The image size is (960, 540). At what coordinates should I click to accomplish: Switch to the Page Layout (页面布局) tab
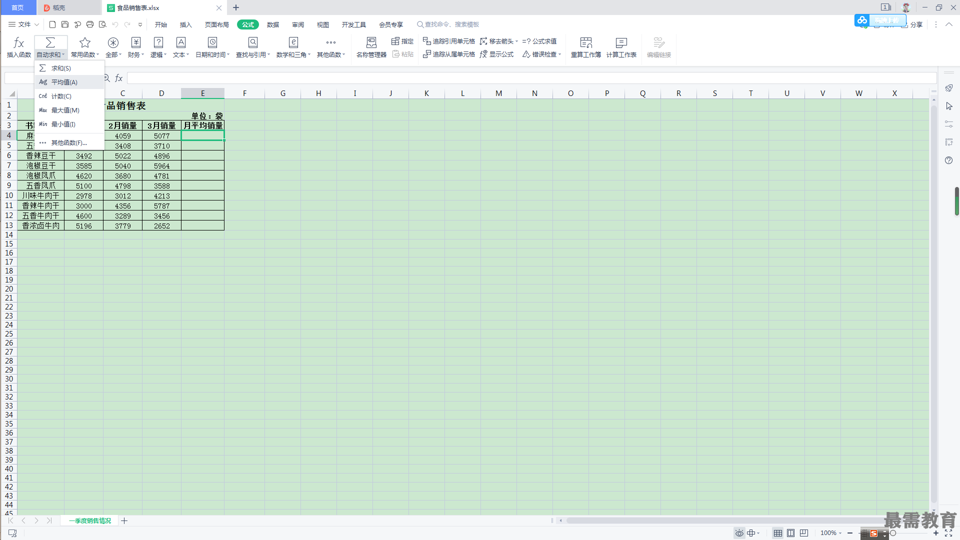click(217, 24)
